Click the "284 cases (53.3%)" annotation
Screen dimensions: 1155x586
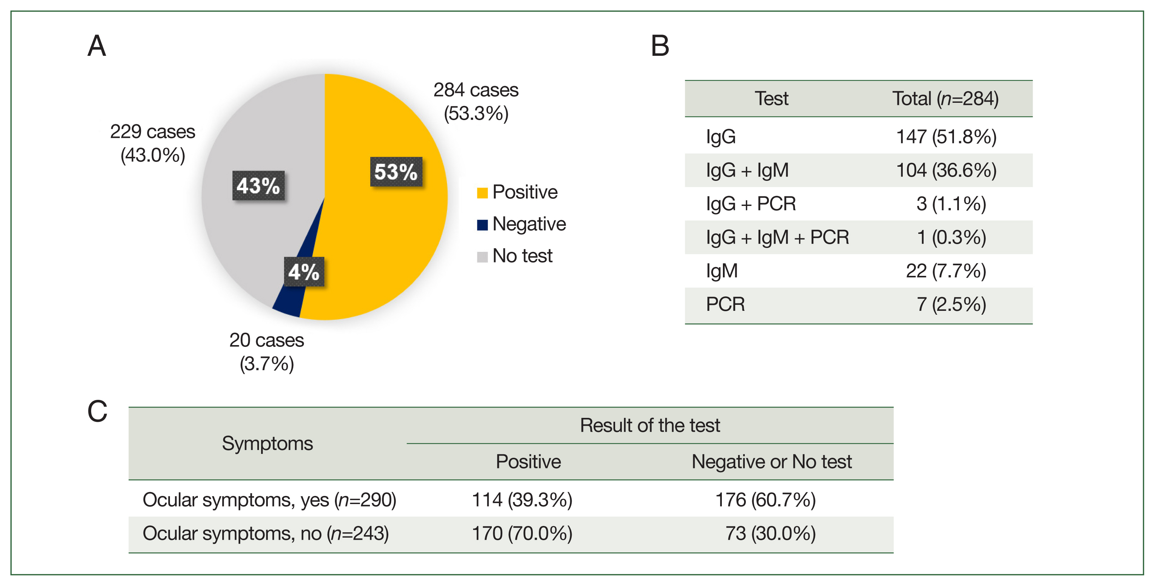point(476,101)
